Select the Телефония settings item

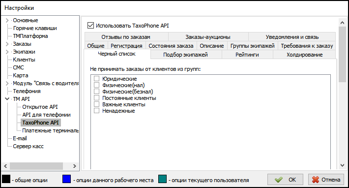(x=27, y=91)
